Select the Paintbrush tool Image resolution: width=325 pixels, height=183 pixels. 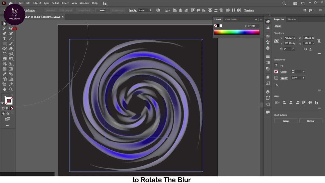tap(11, 44)
